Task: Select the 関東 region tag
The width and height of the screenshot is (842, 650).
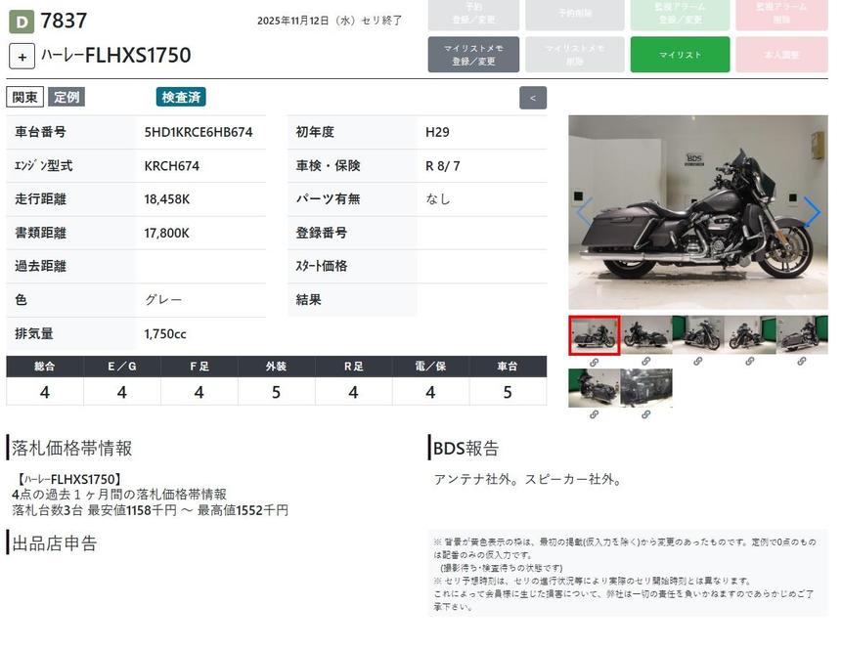Action: click(x=25, y=97)
